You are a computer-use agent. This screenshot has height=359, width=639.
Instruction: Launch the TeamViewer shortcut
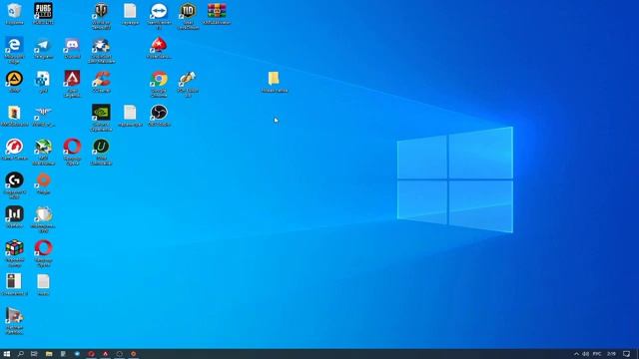159,11
